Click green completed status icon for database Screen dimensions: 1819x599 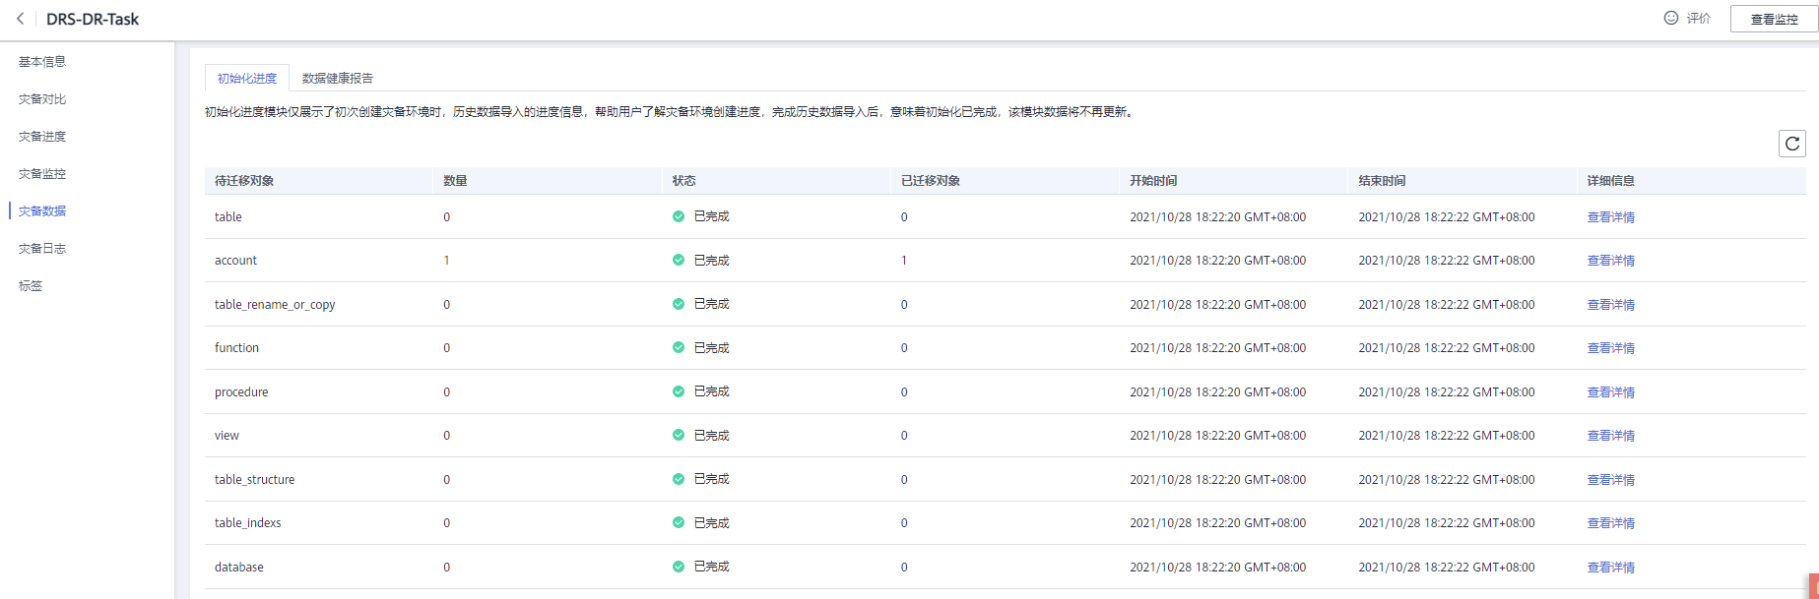tap(679, 567)
